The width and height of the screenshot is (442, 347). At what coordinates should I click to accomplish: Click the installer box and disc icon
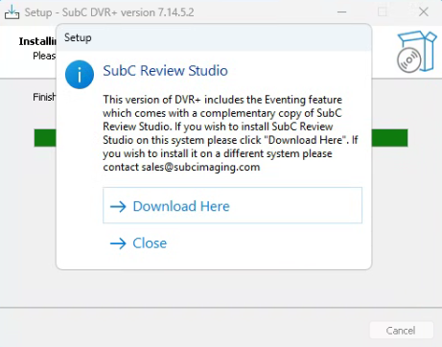(x=417, y=52)
